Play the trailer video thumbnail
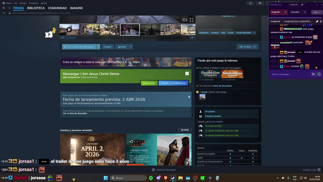This screenshot has width=323, height=182. 69,30
